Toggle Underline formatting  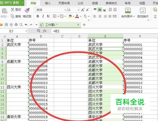click(x=48, y=16)
